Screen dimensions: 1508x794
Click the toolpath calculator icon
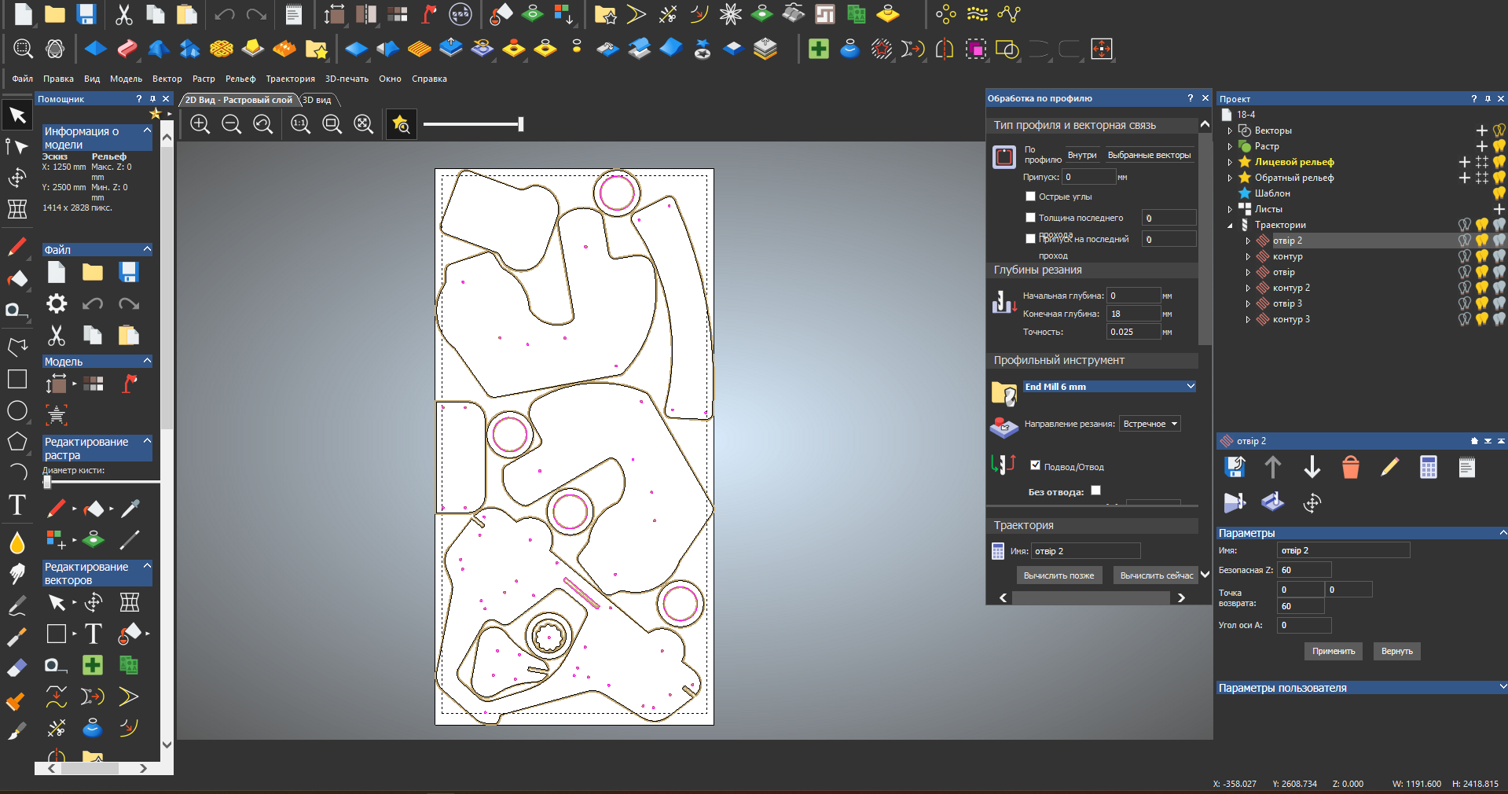(1428, 468)
